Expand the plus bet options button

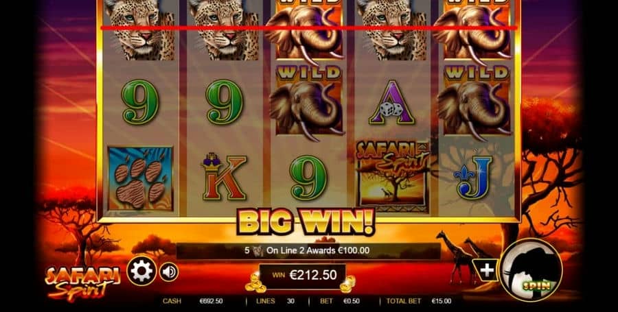pyautogui.click(x=487, y=270)
